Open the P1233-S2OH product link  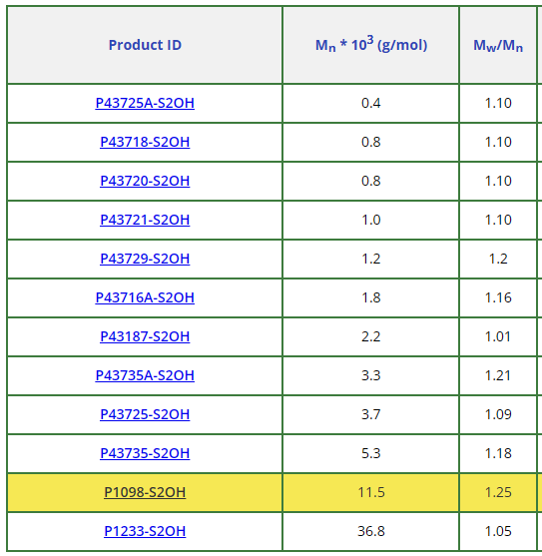point(145,531)
